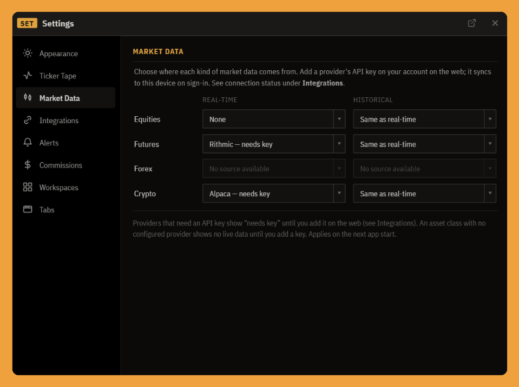Expand Equities real-time dropdown arrow
The height and width of the screenshot is (387, 519).
point(339,119)
